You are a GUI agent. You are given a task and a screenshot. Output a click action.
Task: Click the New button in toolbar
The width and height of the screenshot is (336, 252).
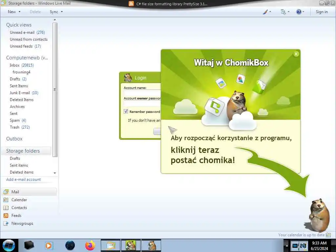coord(12,12)
